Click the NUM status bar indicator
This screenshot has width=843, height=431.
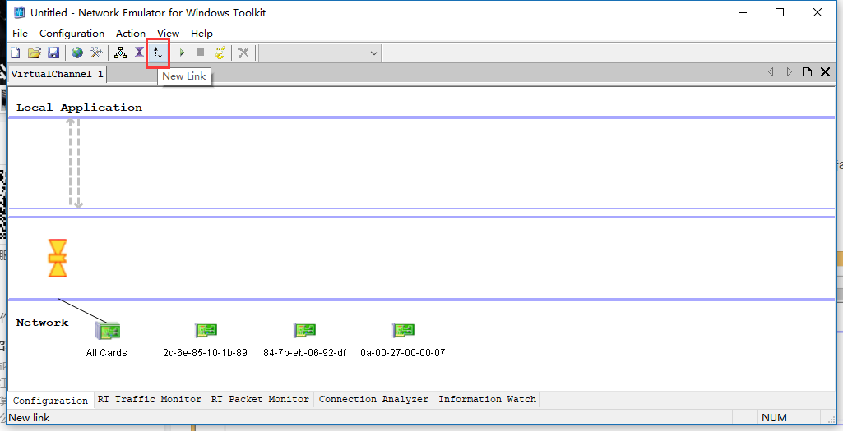coord(774,418)
